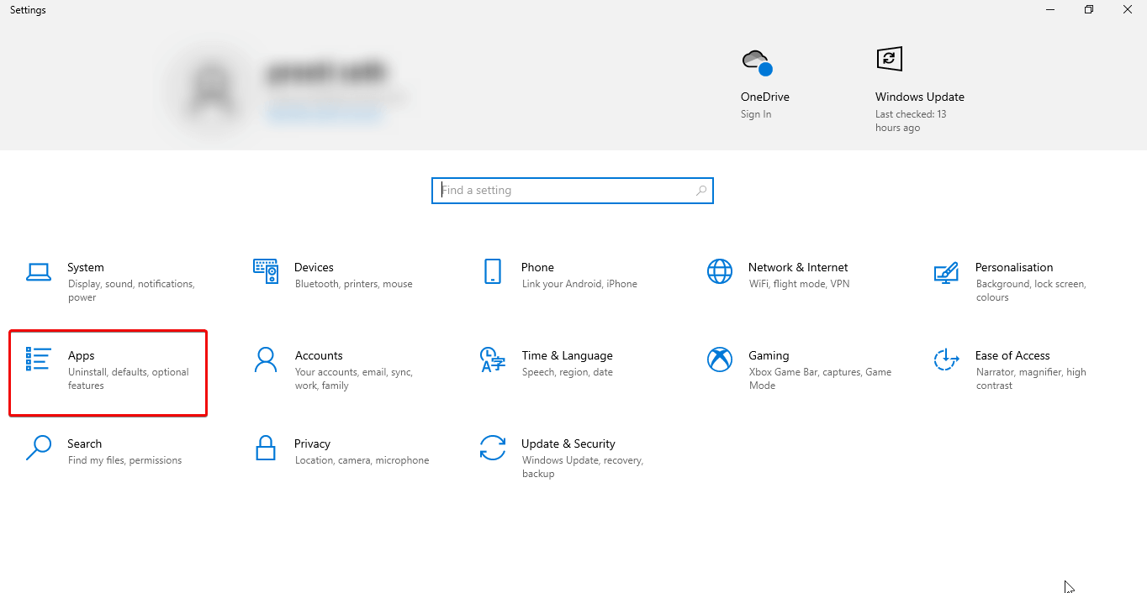Click the Time & Language icon

click(493, 359)
